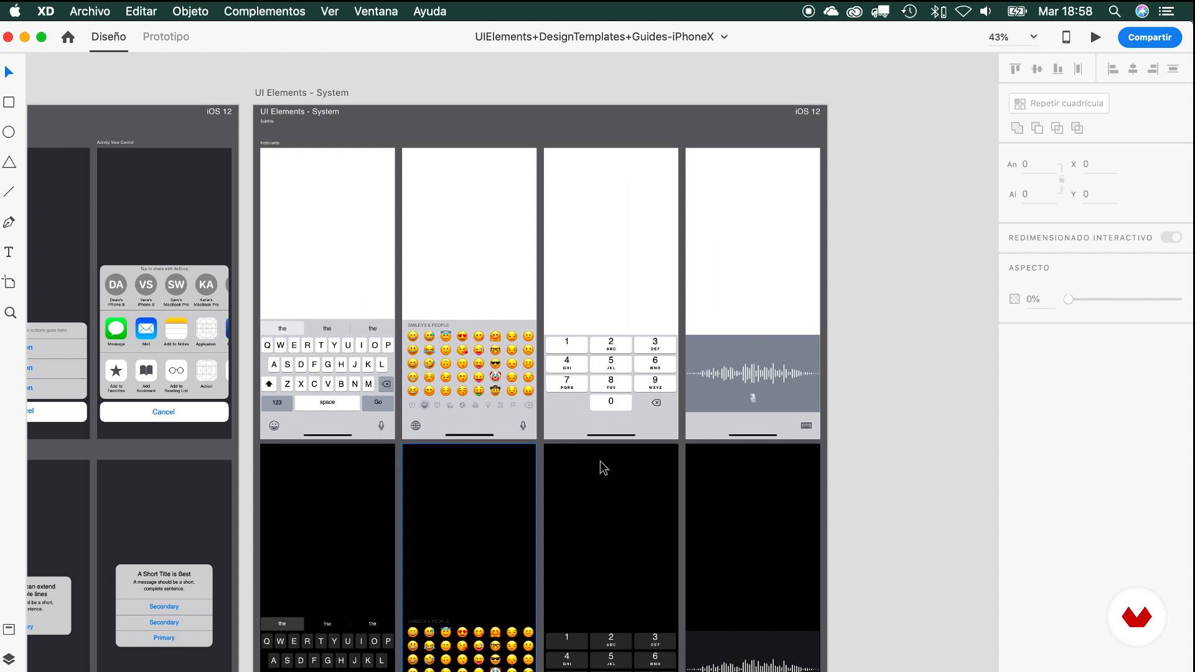Open the zoom percentage dropdown
Image resolution: width=1195 pixels, height=672 pixels.
point(1033,37)
